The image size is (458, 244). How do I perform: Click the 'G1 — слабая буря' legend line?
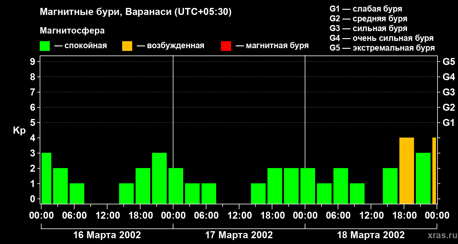366,9
